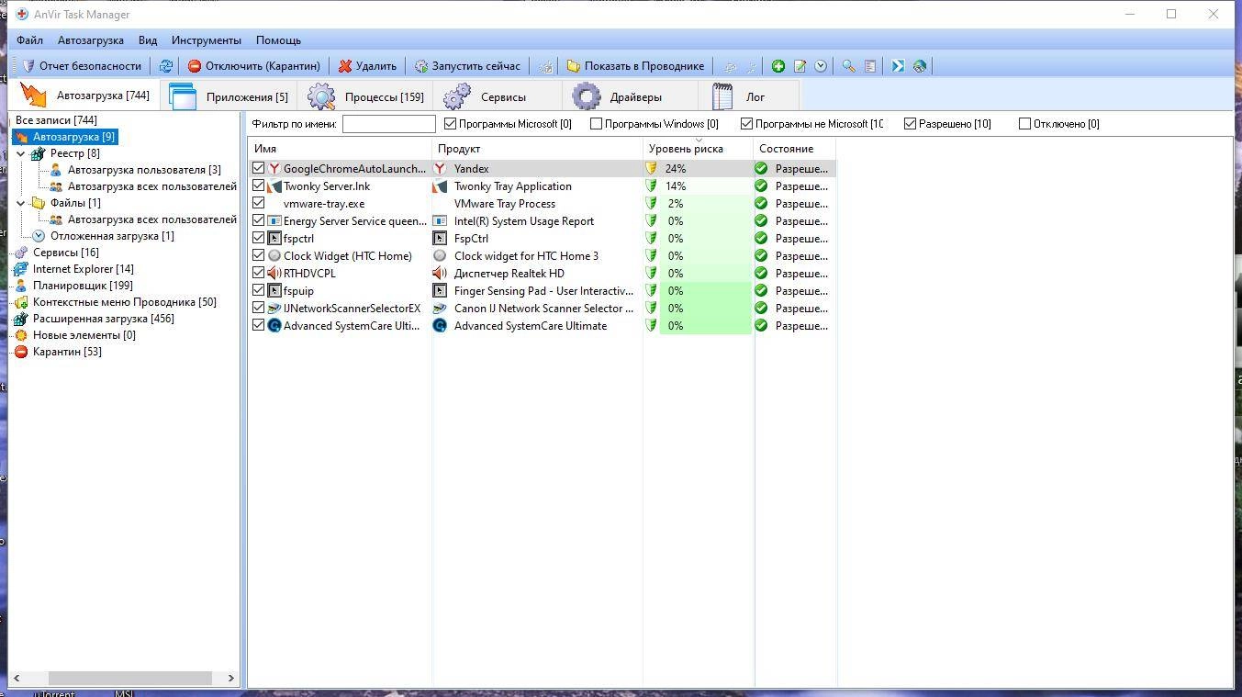Click the Карантин red icon in tree
The width and height of the screenshot is (1242, 697).
click(x=21, y=352)
